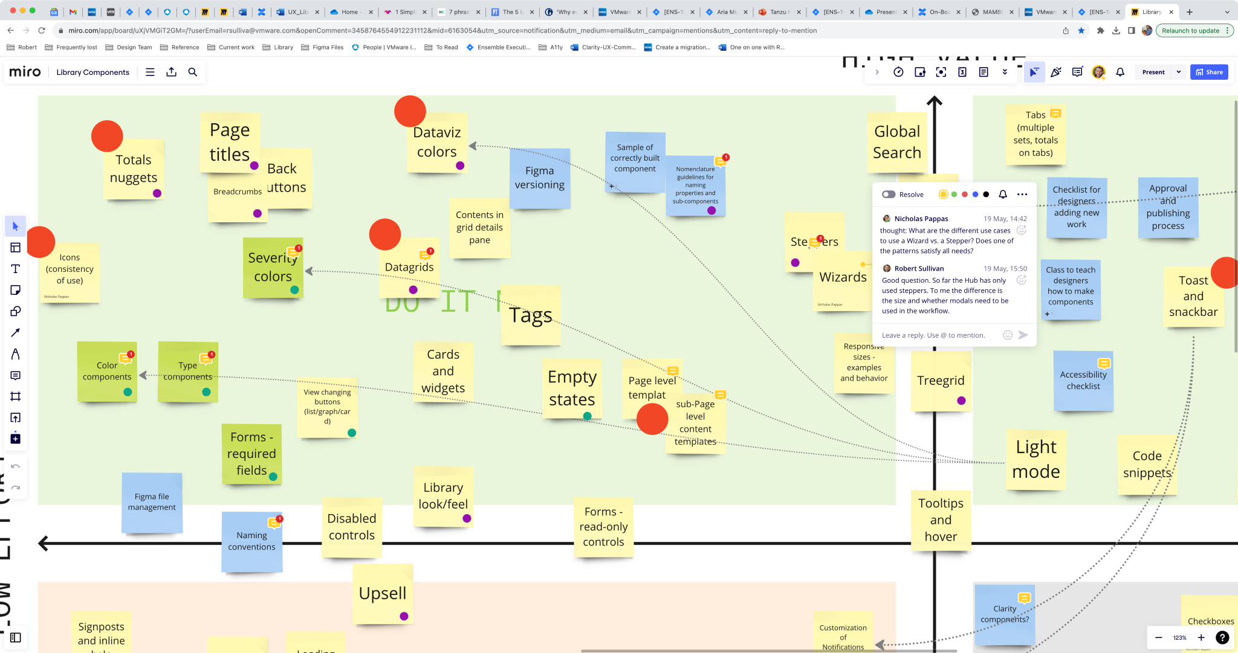Choose the Shapes tool
The image size is (1238, 653).
tap(16, 311)
